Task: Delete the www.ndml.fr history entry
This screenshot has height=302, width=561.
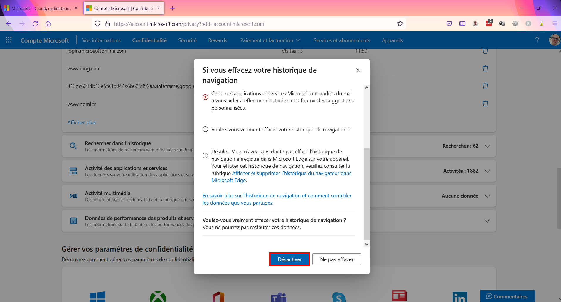Action: point(486,104)
